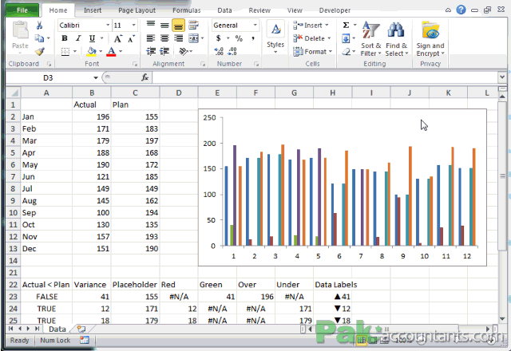The image size is (511, 351).
Task: Click the Borders icon
Action: 65,51
